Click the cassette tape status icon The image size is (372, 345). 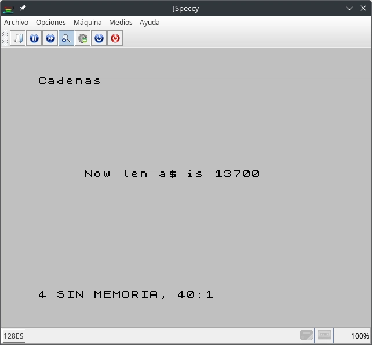324,335
